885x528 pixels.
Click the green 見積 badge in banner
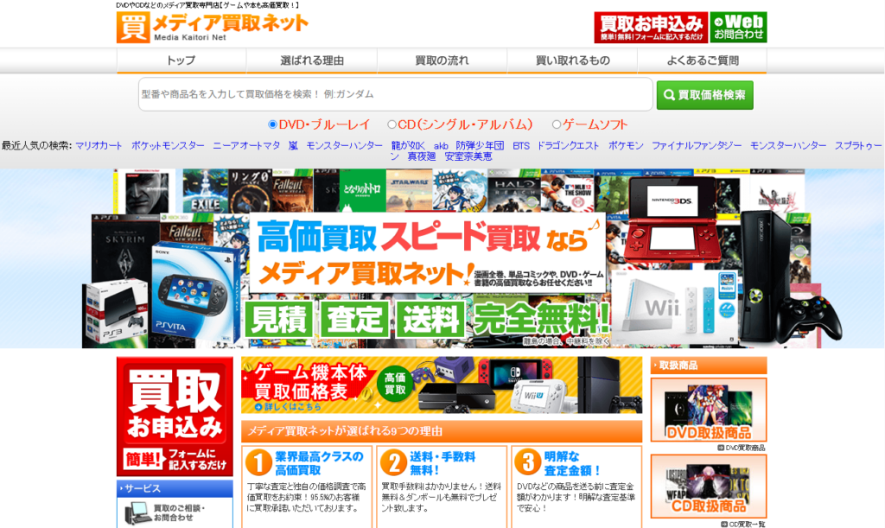tap(279, 319)
